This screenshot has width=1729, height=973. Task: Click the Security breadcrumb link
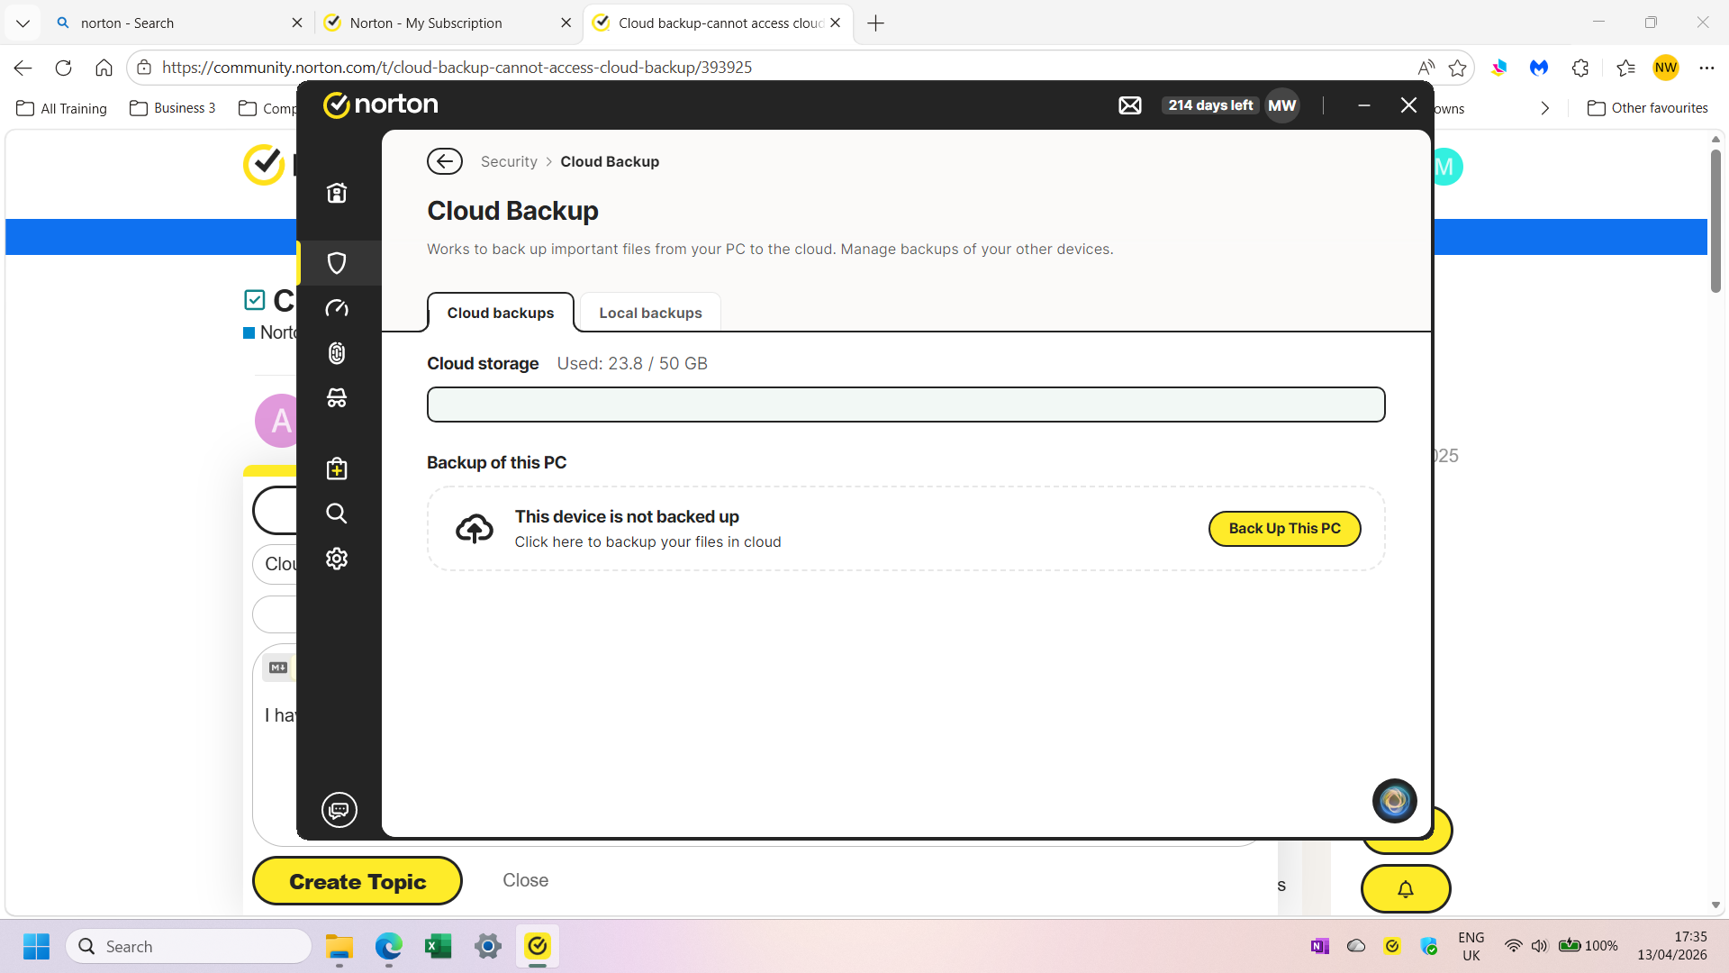[x=509, y=161]
